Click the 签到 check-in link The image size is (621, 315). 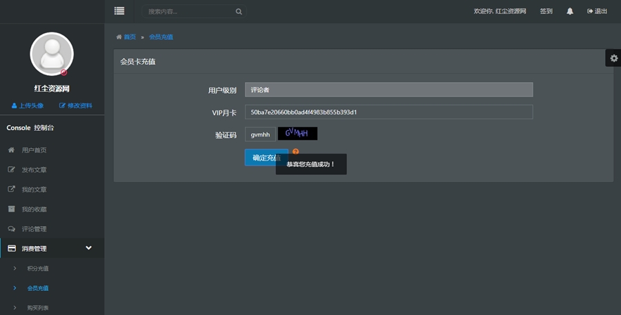click(546, 11)
